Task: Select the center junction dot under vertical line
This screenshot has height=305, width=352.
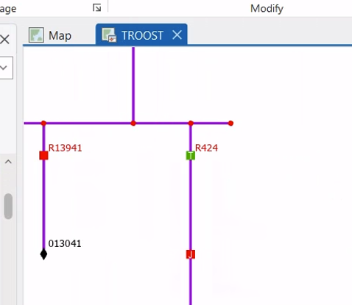Action: [x=133, y=123]
